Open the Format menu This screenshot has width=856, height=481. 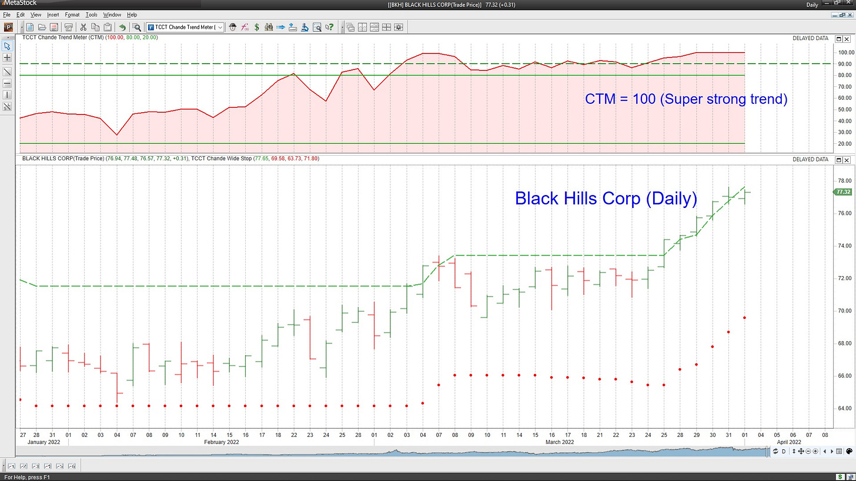72,14
